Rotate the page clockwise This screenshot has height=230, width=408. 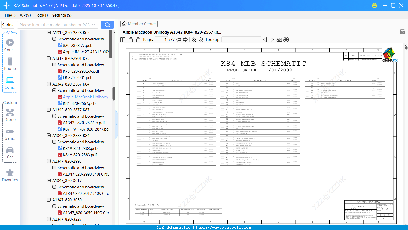(x=138, y=39)
